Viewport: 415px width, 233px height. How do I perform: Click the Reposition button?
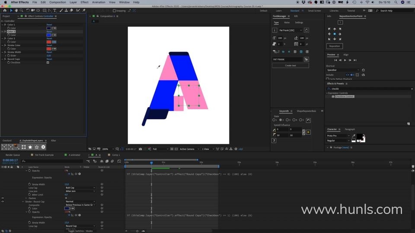334,46
